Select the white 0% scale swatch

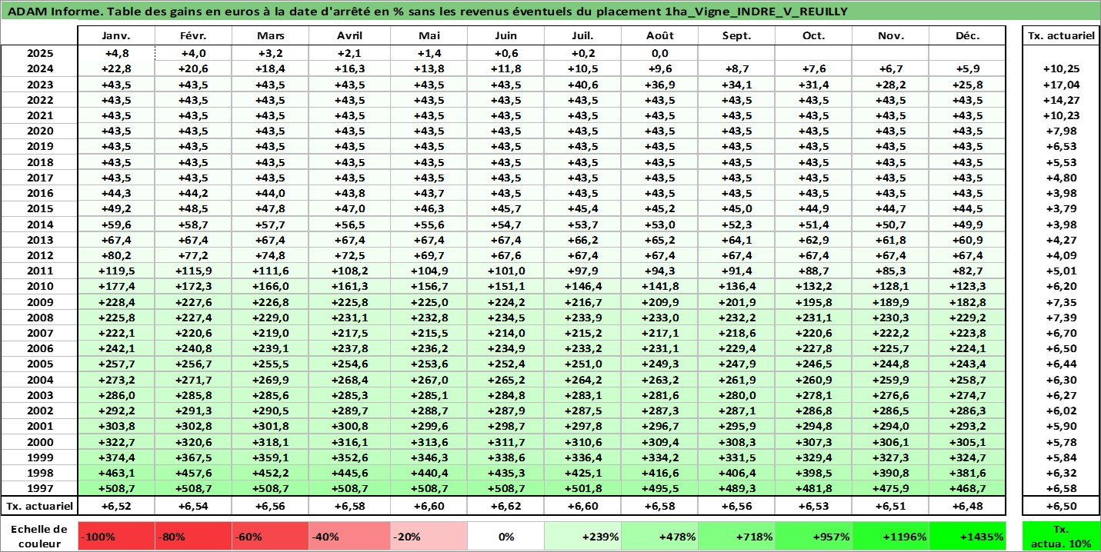tap(505, 537)
